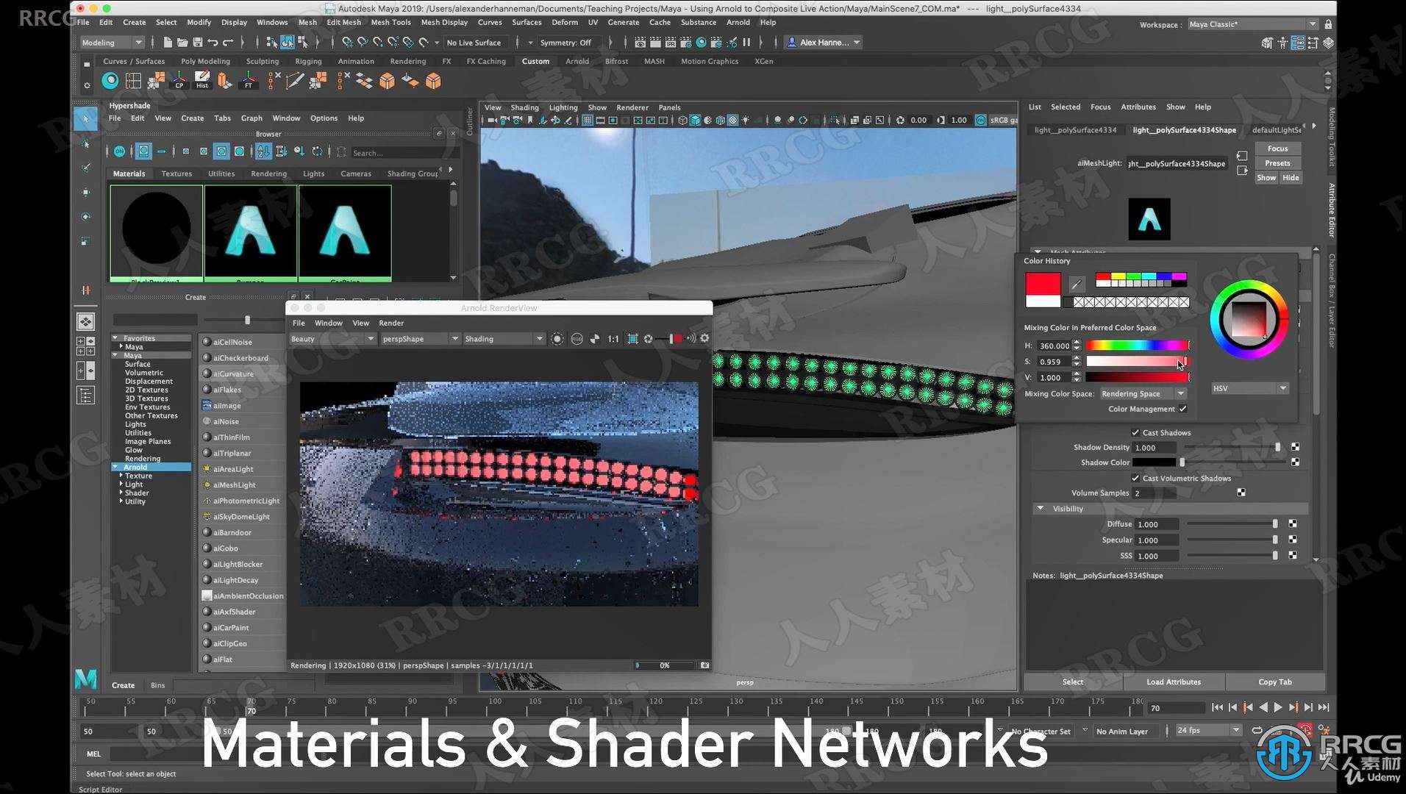Switch to the Textures tab in Hypershade
The image size is (1406, 794).
click(x=176, y=174)
